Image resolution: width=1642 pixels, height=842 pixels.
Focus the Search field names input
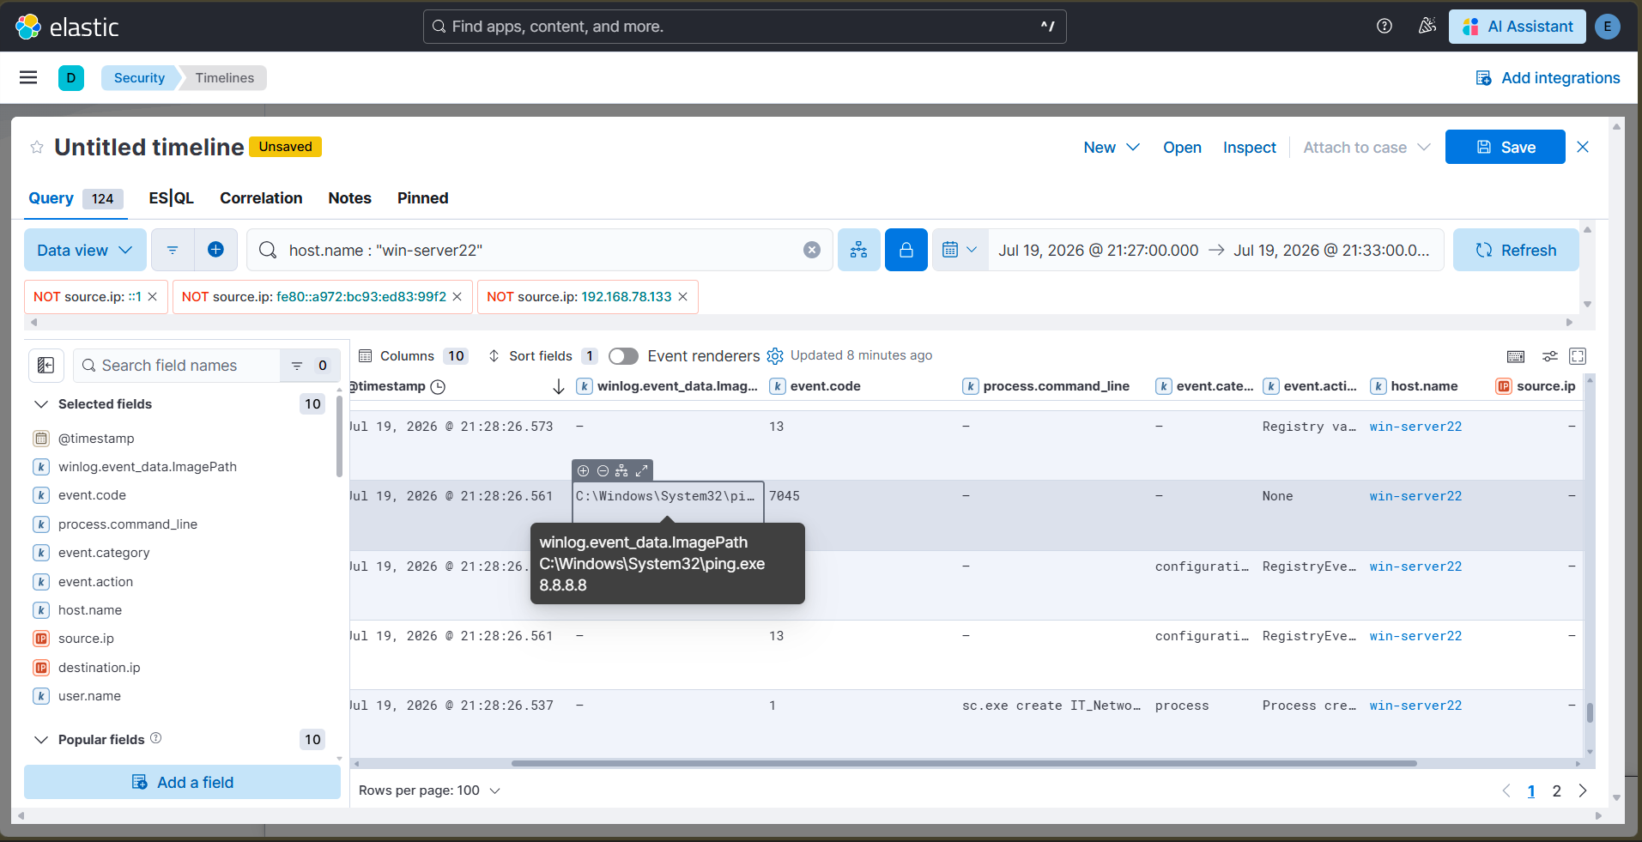(177, 366)
